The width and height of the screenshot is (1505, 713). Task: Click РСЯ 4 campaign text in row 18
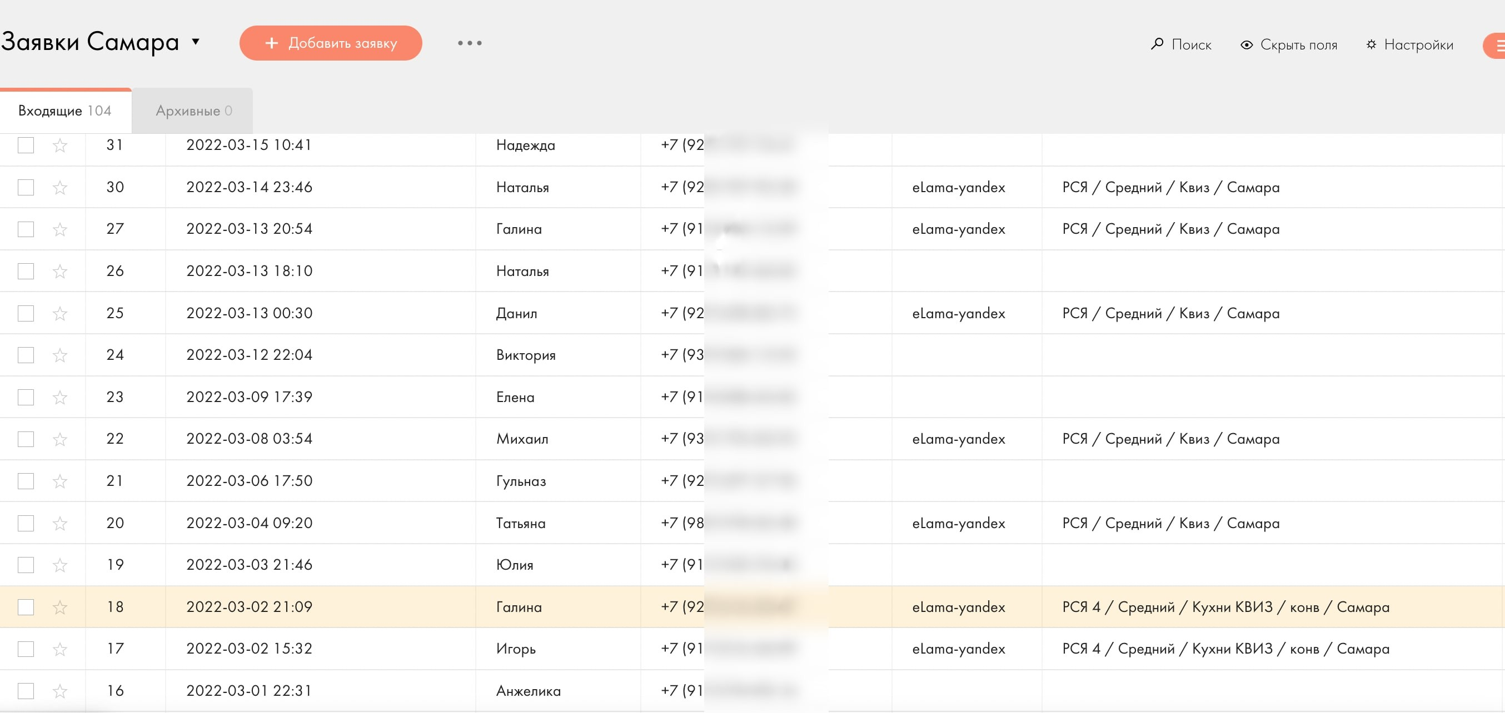click(1226, 607)
